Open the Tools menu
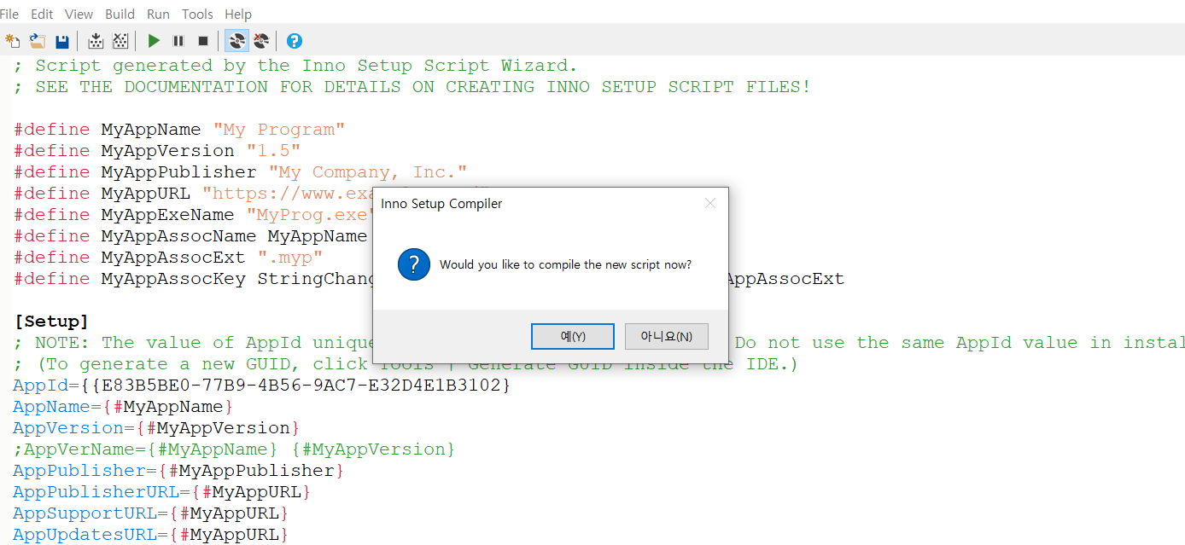 (197, 14)
